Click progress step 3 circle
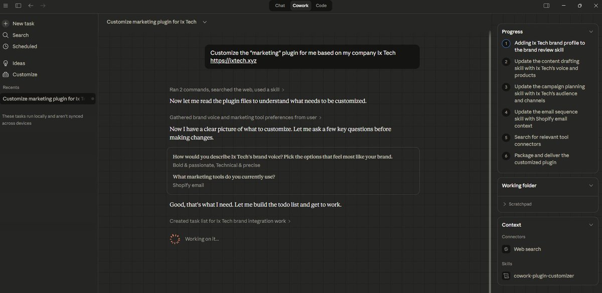 (x=506, y=87)
